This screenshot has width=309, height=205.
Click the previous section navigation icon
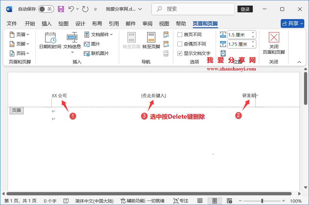coord(166,35)
